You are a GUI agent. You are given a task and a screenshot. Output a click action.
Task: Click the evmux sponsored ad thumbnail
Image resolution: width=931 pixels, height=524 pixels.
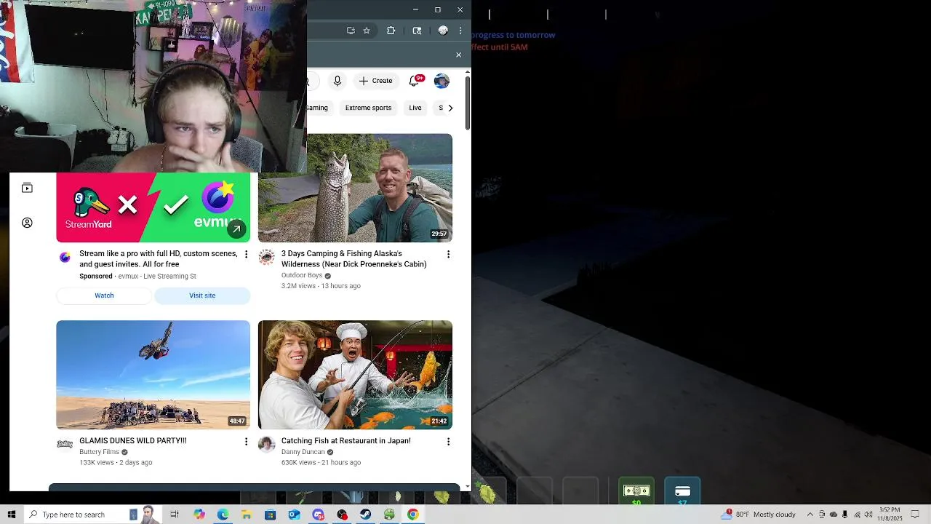tap(153, 207)
